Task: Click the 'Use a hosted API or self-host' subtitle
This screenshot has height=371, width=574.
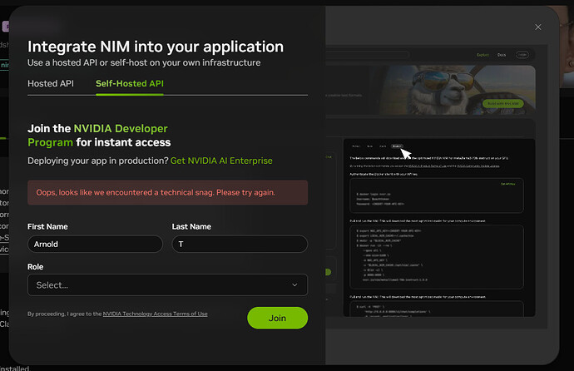Action: (x=144, y=62)
